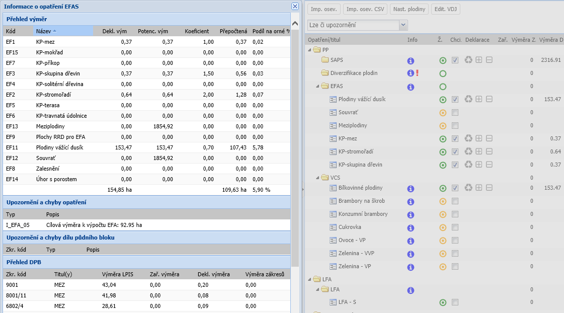Select the Konzumní brambory tree item
This screenshot has width=564, height=313.
tap(363, 214)
